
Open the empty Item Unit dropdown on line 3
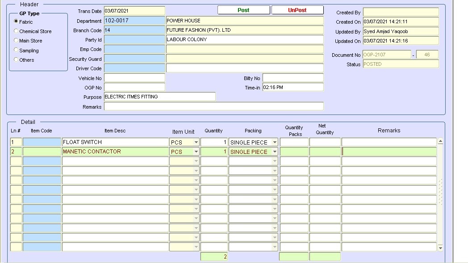(196, 161)
